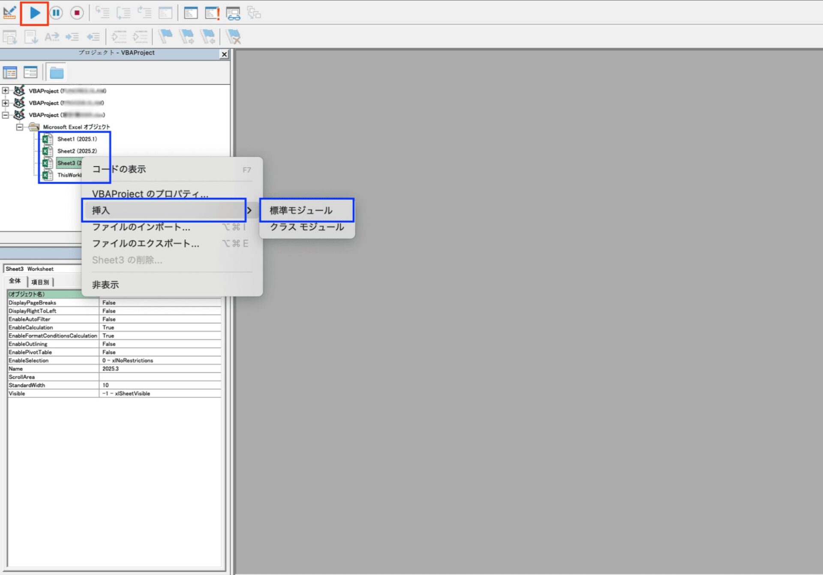Click the Outdent icon
The height and width of the screenshot is (575, 823).
pos(93,37)
